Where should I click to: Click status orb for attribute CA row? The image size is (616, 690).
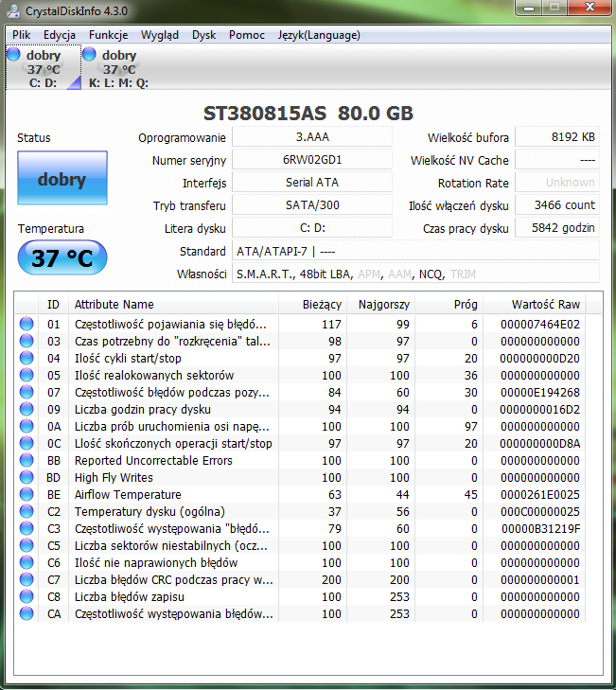pos(26,613)
